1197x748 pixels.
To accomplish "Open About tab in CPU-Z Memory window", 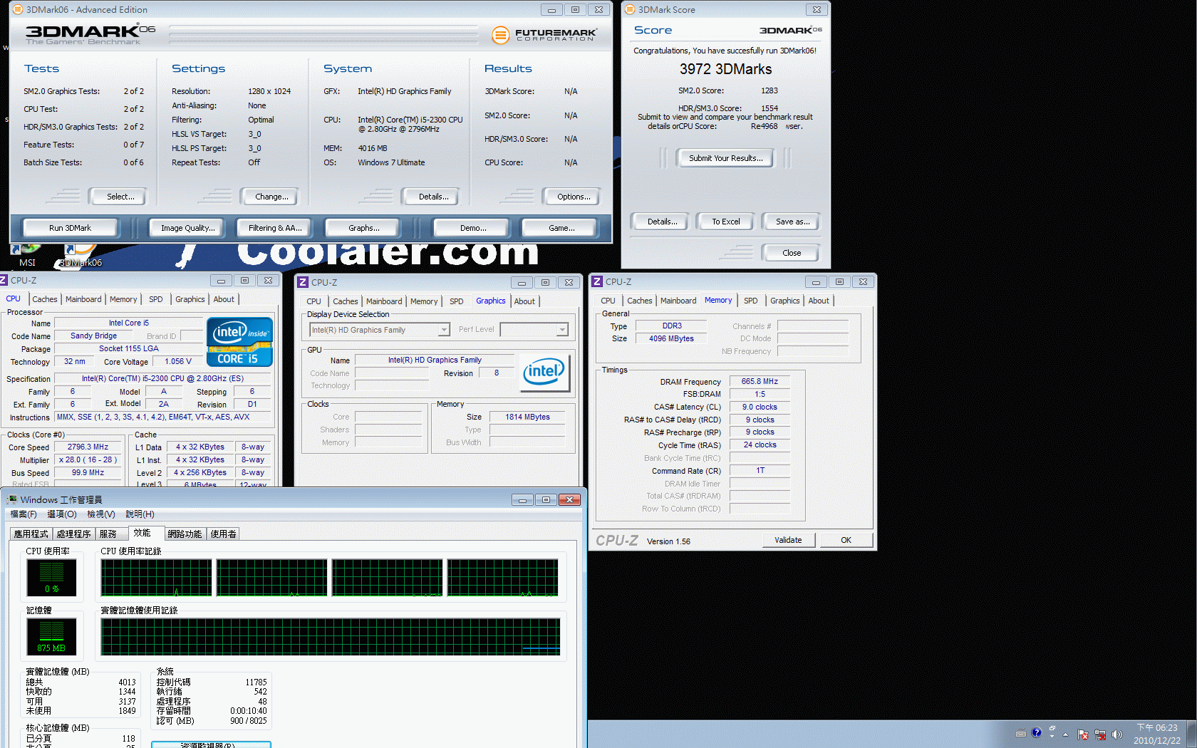I will coord(819,301).
